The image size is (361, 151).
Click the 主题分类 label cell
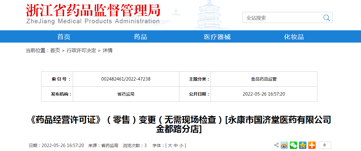[x=195, y=79]
